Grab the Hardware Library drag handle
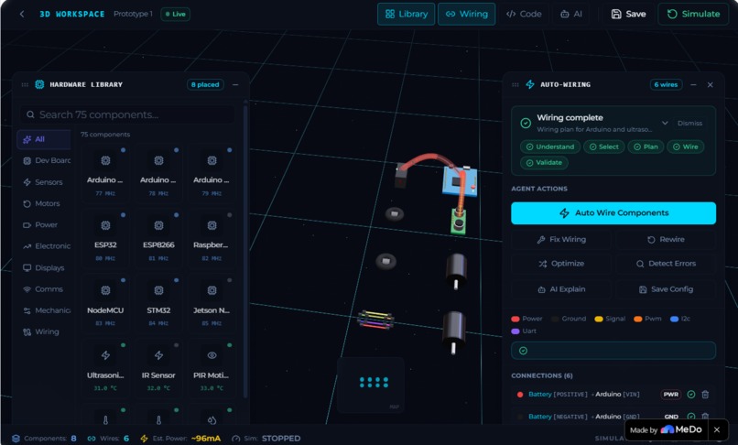Screen dimensions: 738x445 click(x=25, y=85)
